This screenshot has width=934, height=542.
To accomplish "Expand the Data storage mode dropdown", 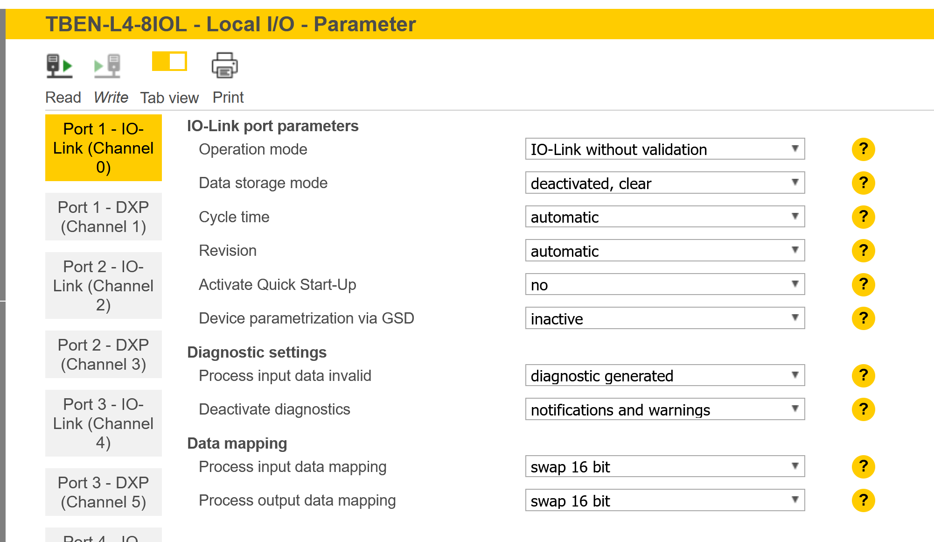I will (x=665, y=183).
